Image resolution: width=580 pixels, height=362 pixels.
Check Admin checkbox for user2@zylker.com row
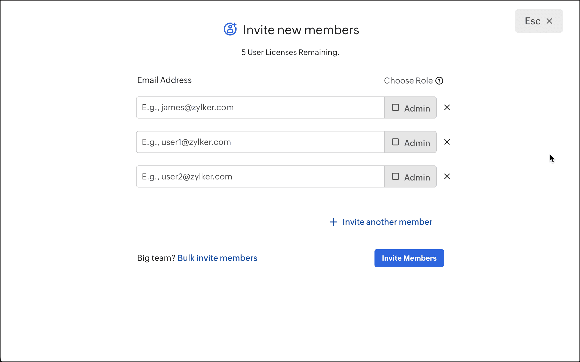click(x=395, y=177)
